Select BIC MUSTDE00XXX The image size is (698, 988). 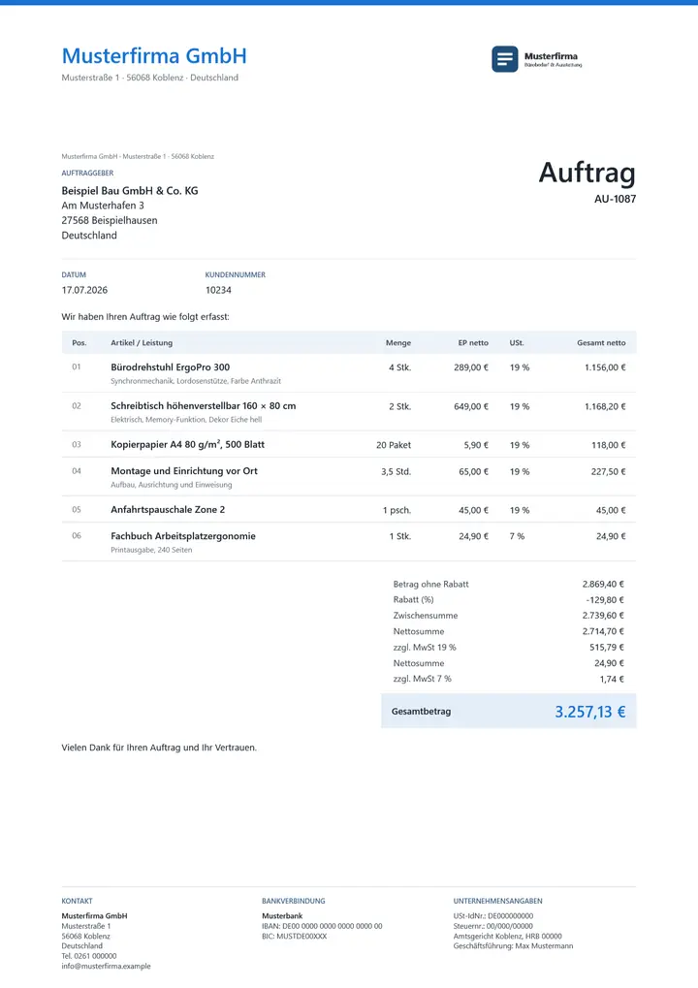point(294,937)
